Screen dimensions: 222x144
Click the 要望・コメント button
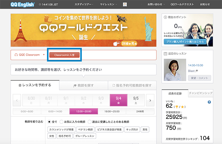pos(199,78)
